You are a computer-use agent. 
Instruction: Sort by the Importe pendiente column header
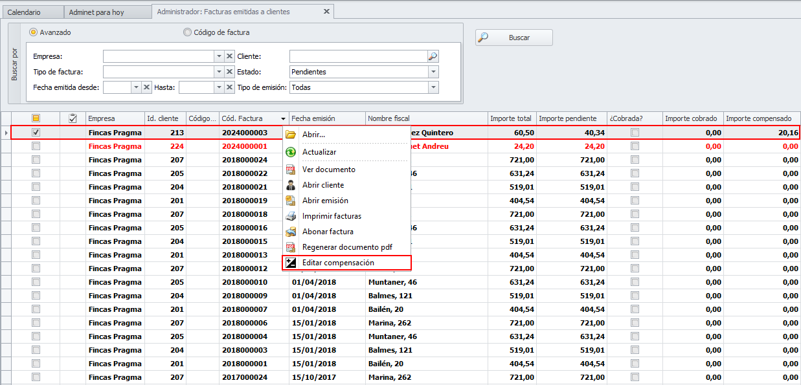[571, 118]
